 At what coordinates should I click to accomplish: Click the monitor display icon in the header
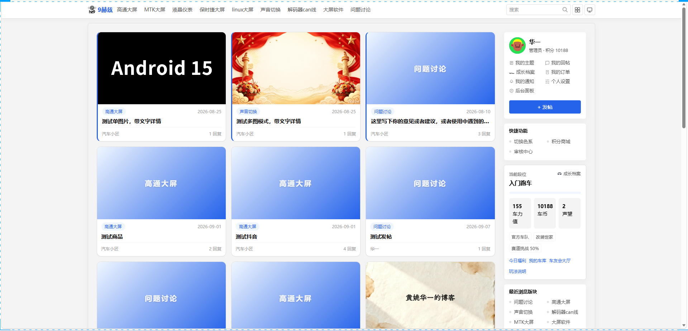point(589,10)
